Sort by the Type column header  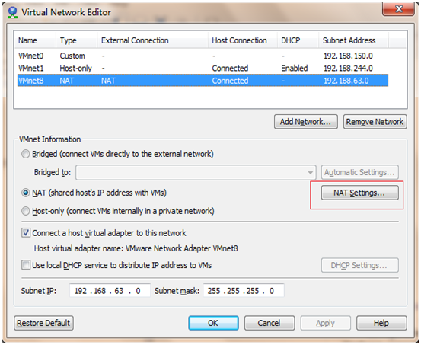77,40
